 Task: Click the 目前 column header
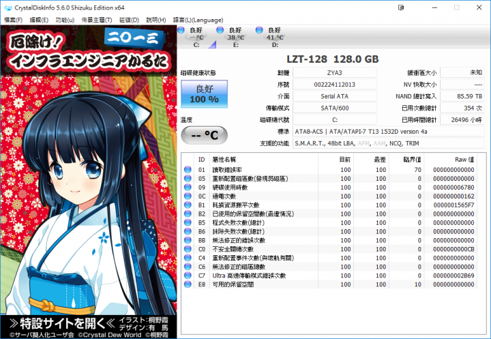(336, 160)
